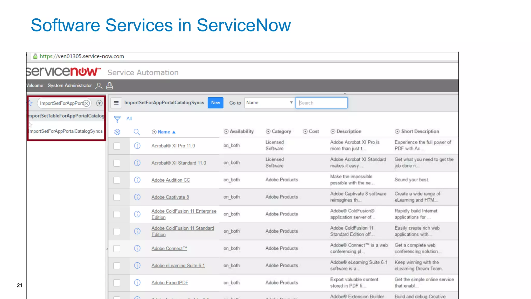Open Acrobat XI Pro 11.0 record
Screen dimensions: 531x299
(x=173, y=146)
